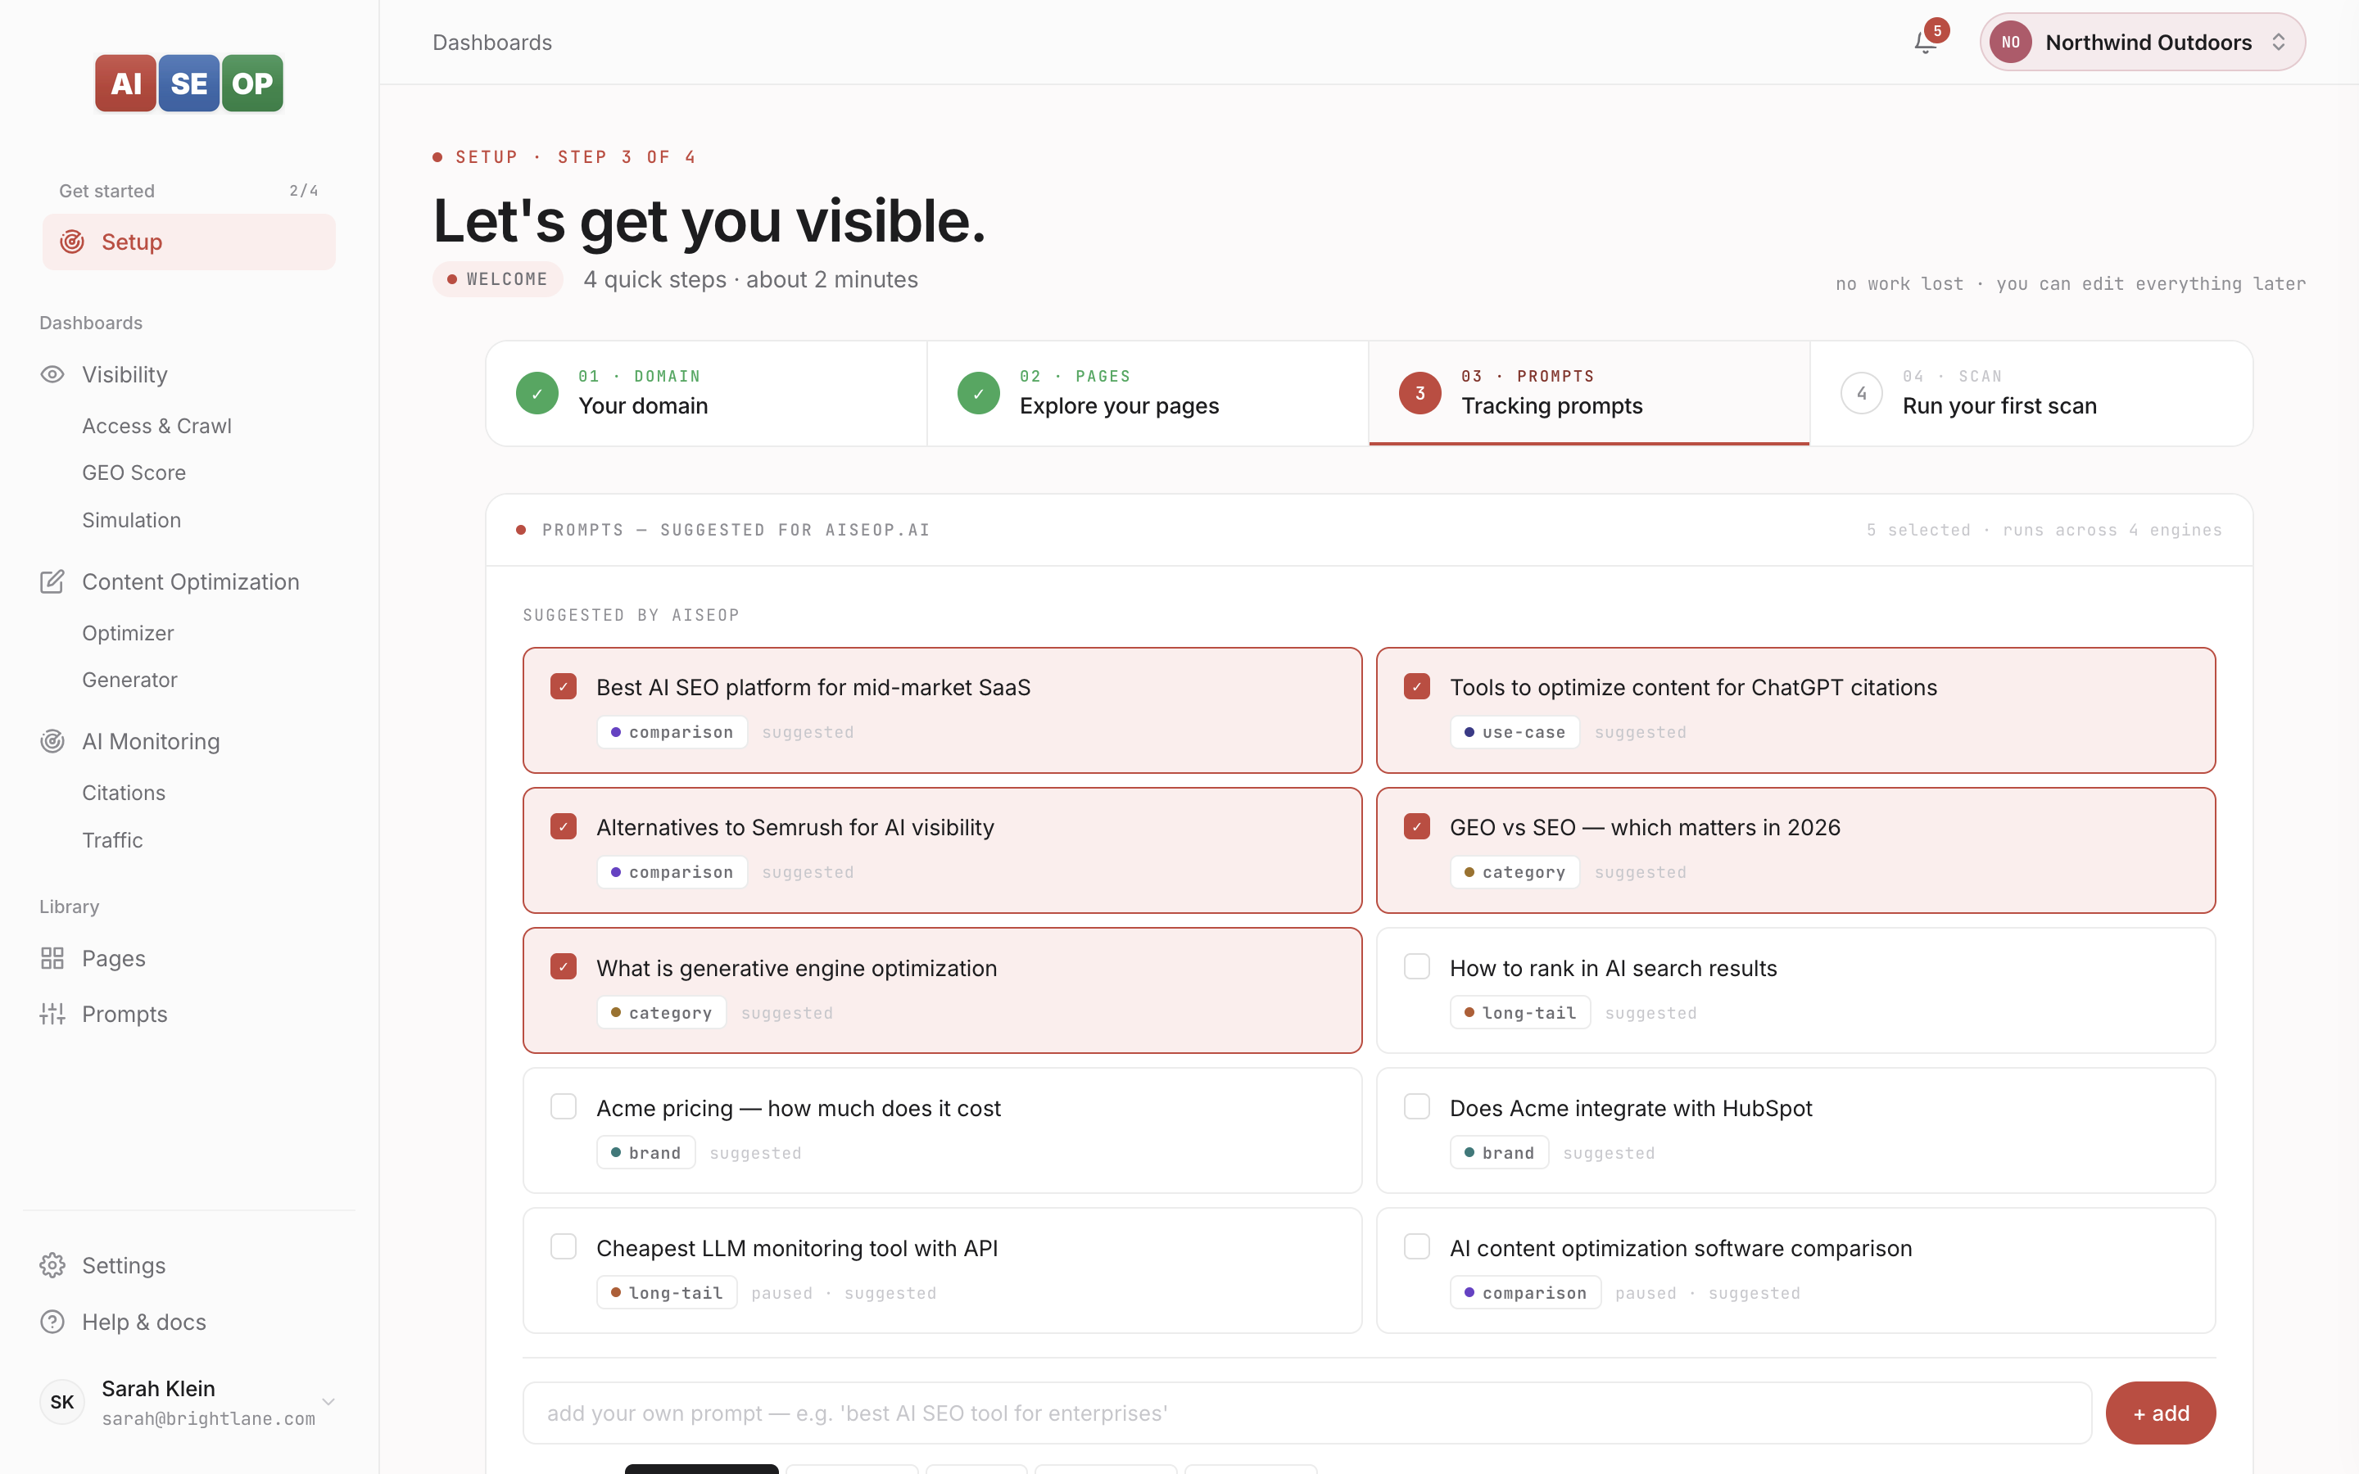The height and width of the screenshot is (1474, 2359).
Task: Open Content Optimization section
Action: click(x=190, y=582)
